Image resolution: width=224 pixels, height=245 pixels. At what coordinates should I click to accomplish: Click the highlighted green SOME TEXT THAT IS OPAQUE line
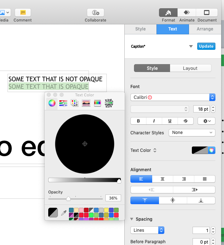[49, 87]
